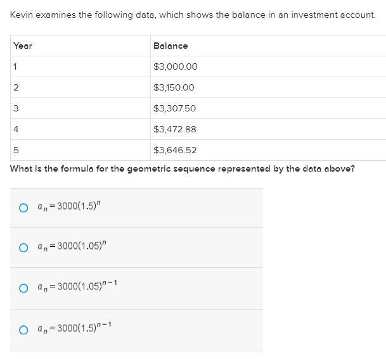Click the "Kevin examines the following data" sentence
This screenshot has width=386, height=359.
193,15
